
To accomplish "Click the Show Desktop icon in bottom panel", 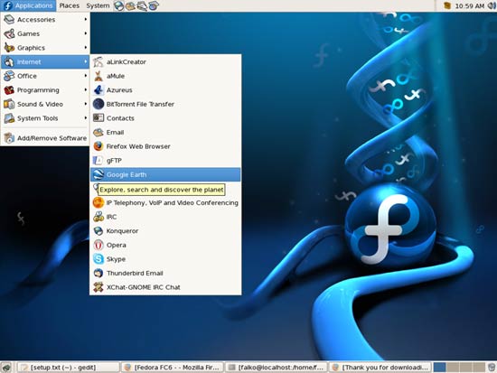I will click(x=6, y=368).
